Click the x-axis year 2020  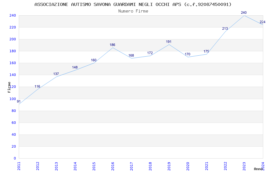(188, 166)
